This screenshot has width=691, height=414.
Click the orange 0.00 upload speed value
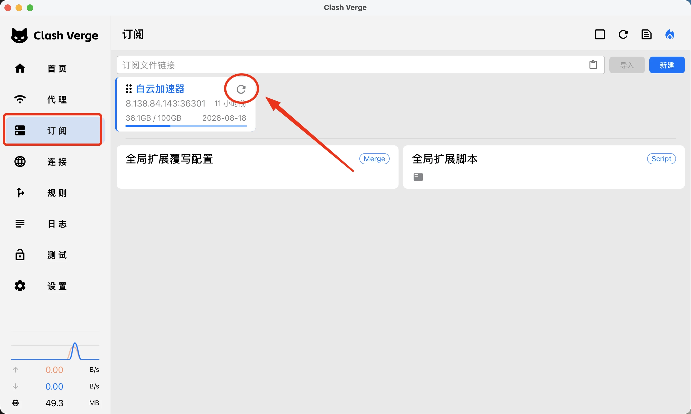click(x=54, y=370)
